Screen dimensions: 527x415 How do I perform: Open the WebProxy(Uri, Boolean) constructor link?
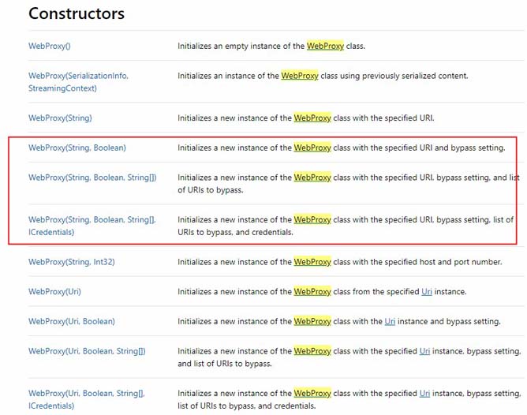click(71, 321)
